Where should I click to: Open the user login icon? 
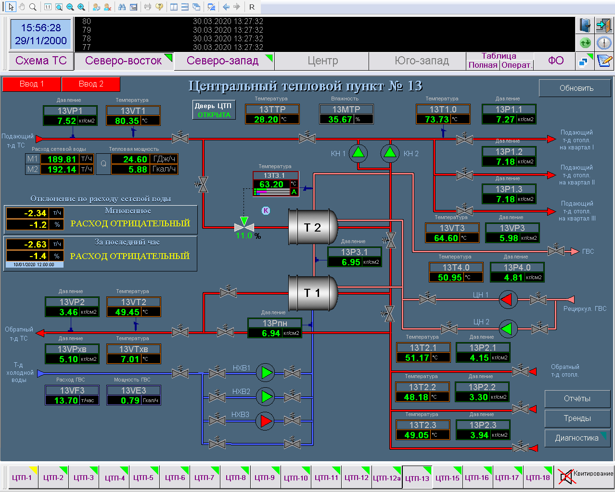coord(96,7)
